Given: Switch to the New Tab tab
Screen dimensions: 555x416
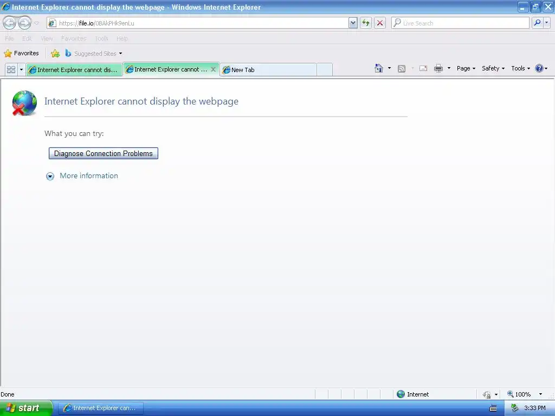Looking at the screenshot, I should coord(268,70).
